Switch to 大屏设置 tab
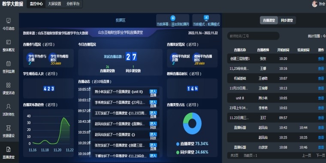The width and height of the screenshot is (326, 163). pyautogui.click(x=54, y=4)
